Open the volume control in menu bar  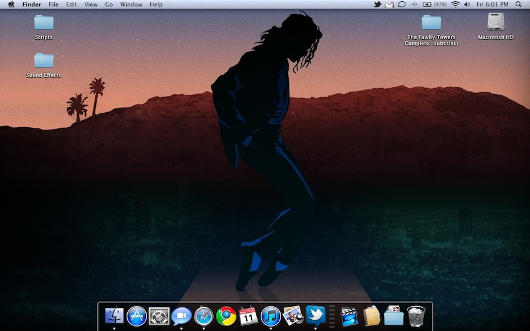coord(467,4)
